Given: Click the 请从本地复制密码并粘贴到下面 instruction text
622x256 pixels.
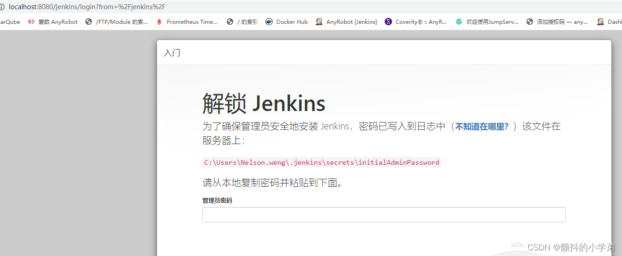Looking at the screenshot, I should 273,183.
